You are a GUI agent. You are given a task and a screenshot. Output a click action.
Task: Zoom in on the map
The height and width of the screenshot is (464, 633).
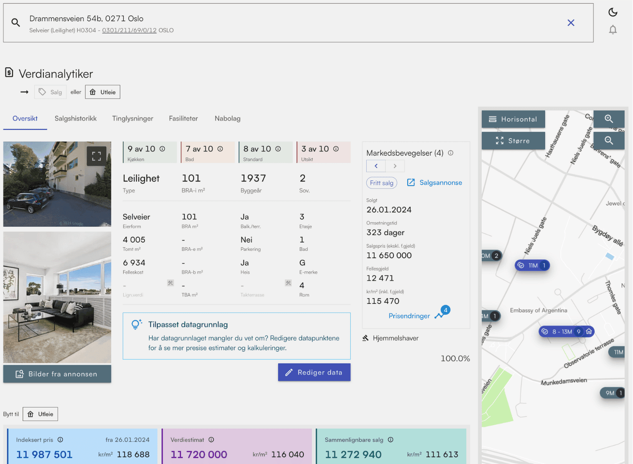click(609, 119)
